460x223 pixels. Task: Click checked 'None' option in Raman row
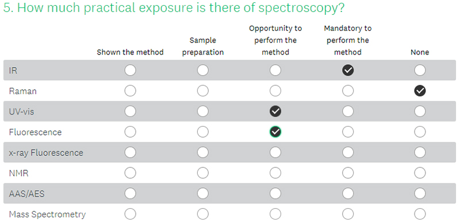point(420,91)
